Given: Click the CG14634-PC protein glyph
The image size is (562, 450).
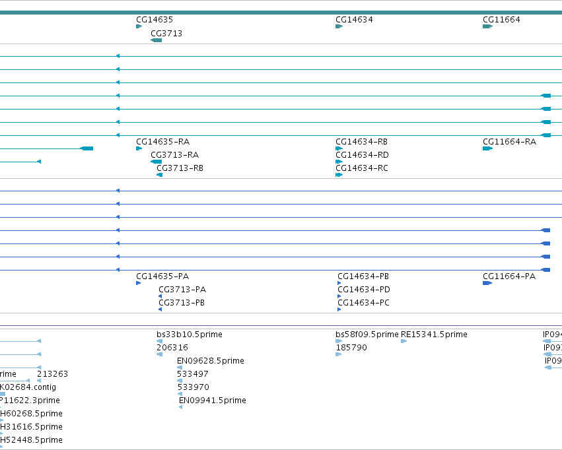Looking at the screenshot, I should pyautogui.click(x=339, y=309).
